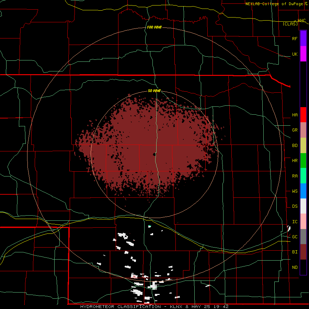309x309 pixels.
Task: Select the BD yellow legend swatch
Action: tap(303, 146)
